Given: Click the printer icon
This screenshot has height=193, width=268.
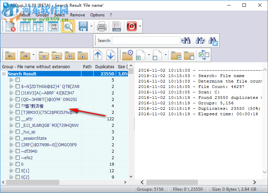Looking at the screenshot, I should [102, 26].
